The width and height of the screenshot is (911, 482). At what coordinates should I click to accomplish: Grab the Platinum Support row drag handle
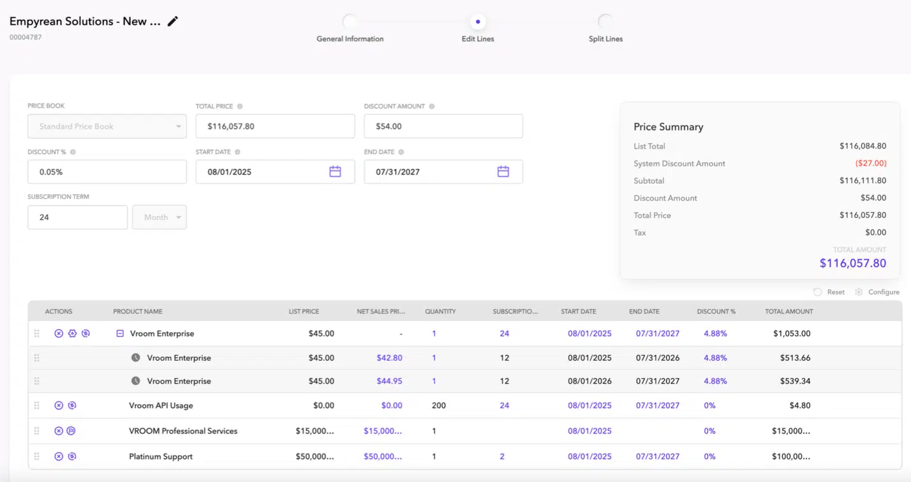click(36, 456)
